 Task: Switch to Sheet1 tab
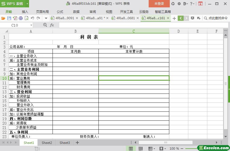pyautogui.click(x=29, y=143)
